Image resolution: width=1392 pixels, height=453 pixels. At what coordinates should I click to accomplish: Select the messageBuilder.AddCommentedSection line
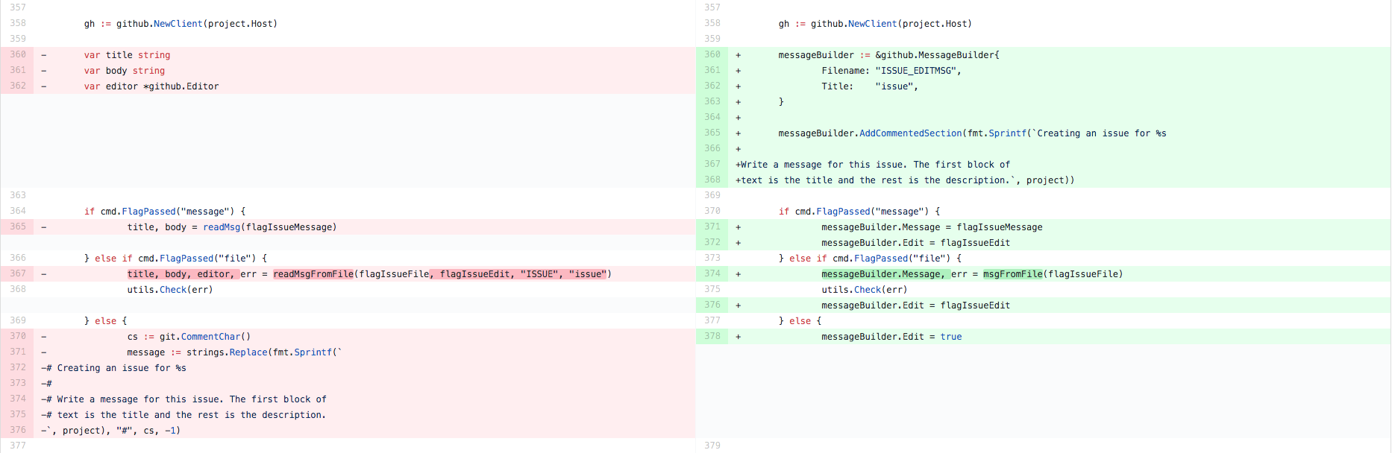972,133
